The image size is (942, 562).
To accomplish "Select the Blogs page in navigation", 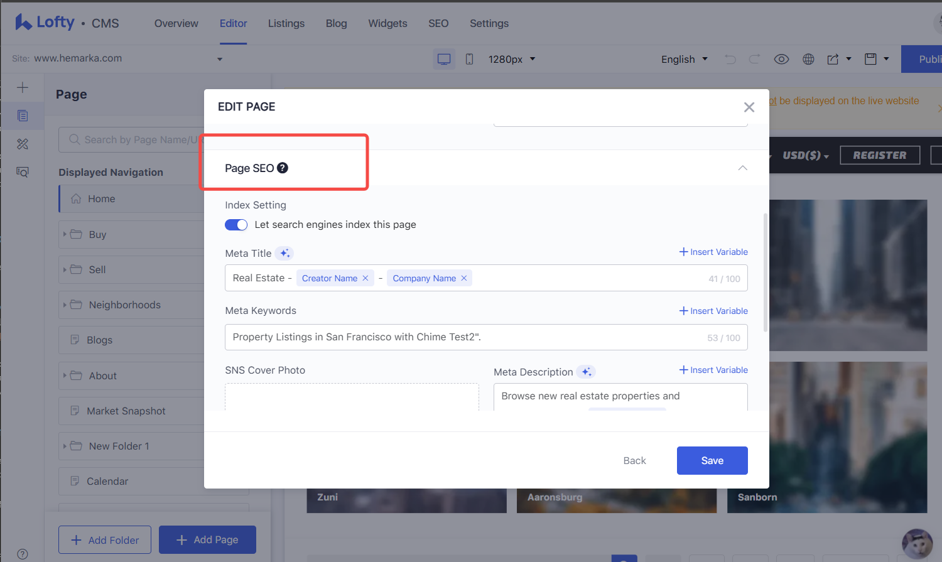I will (131, 340).
